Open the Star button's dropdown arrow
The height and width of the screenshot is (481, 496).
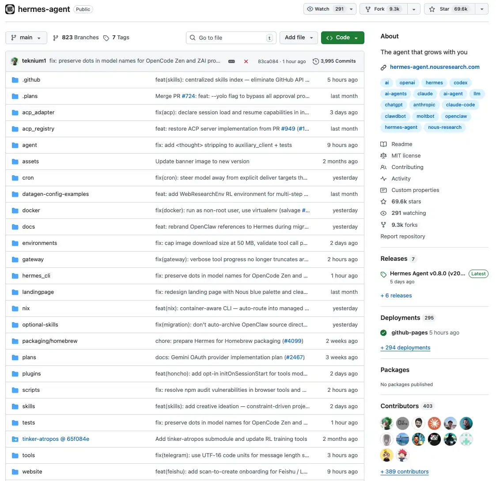click(x=482, y=9)
